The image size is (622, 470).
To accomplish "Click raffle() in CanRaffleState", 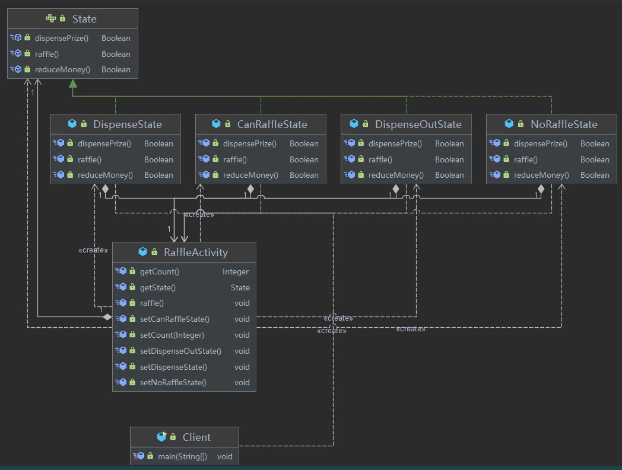I will 235,159.
